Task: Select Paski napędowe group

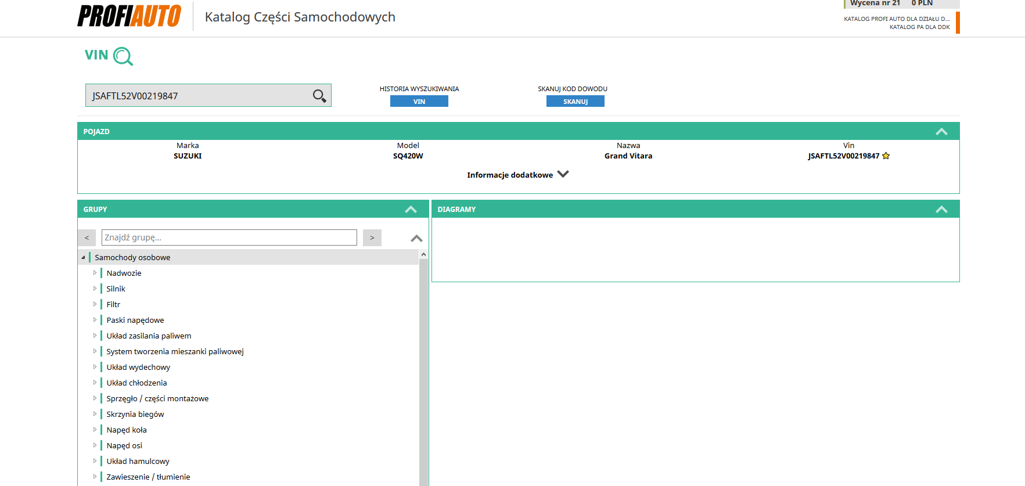Action: tap(135, 320)
